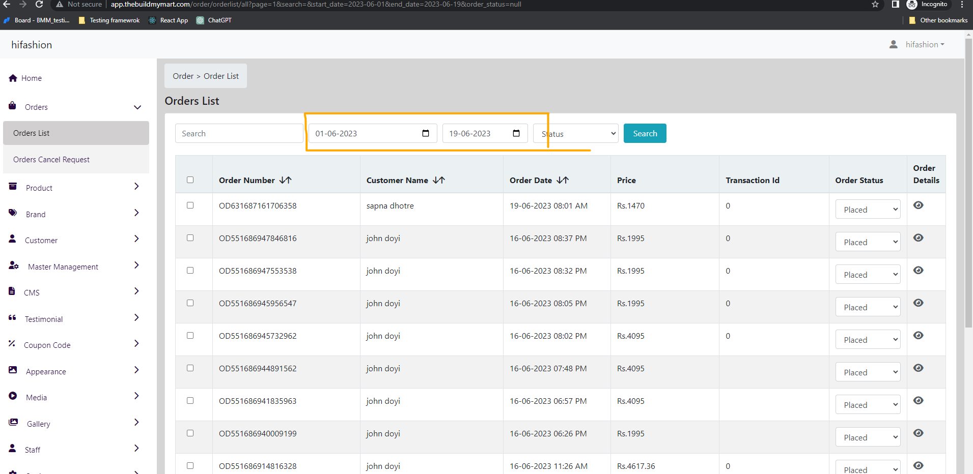
Task: Open Other bookmarks folder
Action: click(938, 20)
